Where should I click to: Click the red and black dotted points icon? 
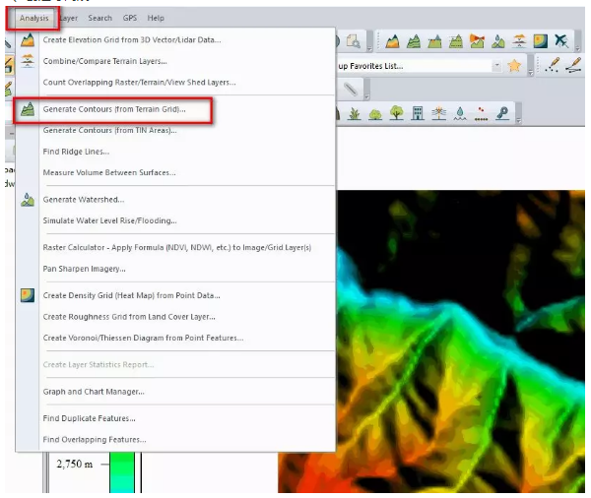(x=481, y=114)
